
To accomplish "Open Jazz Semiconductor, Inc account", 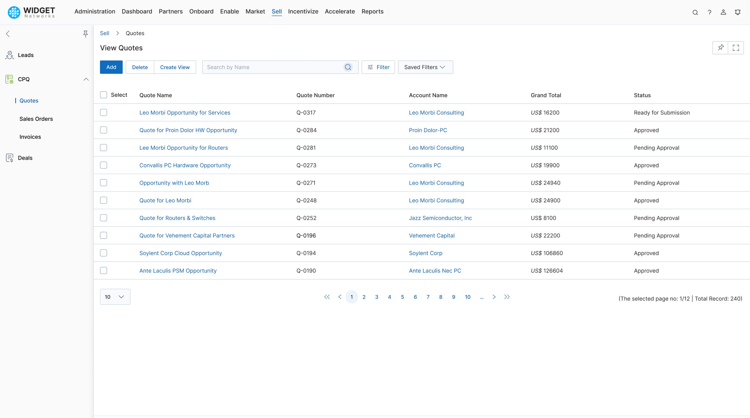I will point(440,218).
